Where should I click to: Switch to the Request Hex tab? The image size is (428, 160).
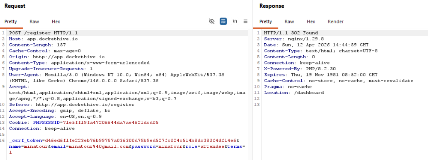[x=56, y=21]
